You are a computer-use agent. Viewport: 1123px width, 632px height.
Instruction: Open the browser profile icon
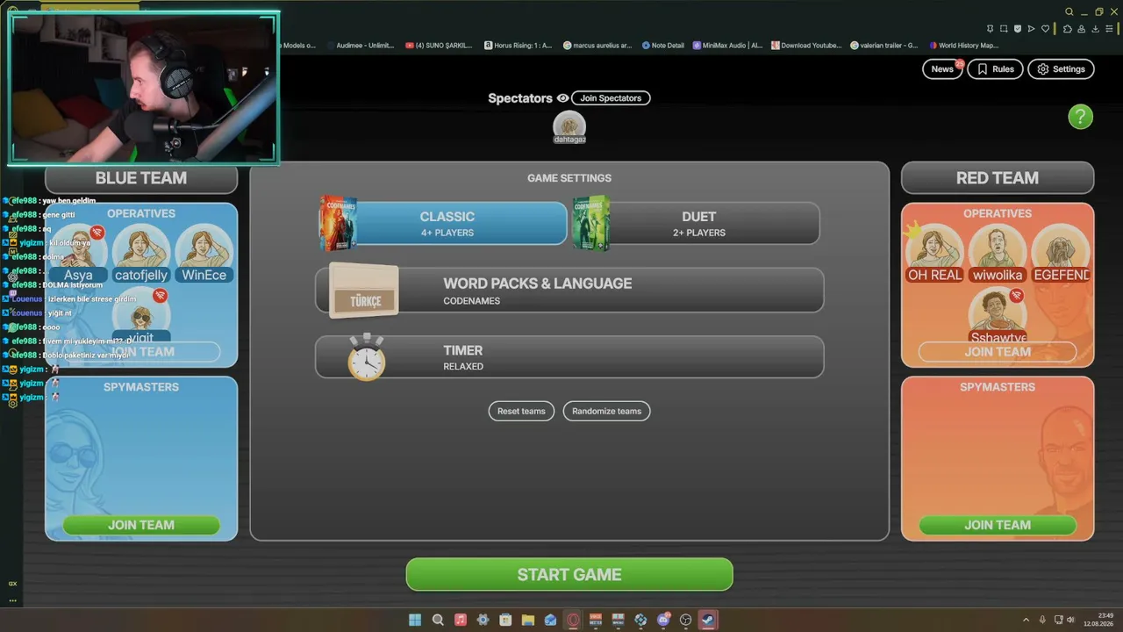(x=1081, y=28)
